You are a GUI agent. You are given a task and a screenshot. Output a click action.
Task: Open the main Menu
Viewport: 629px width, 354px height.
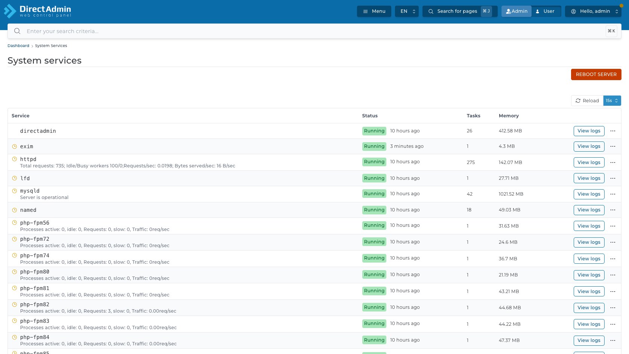[x=374, y=11]
